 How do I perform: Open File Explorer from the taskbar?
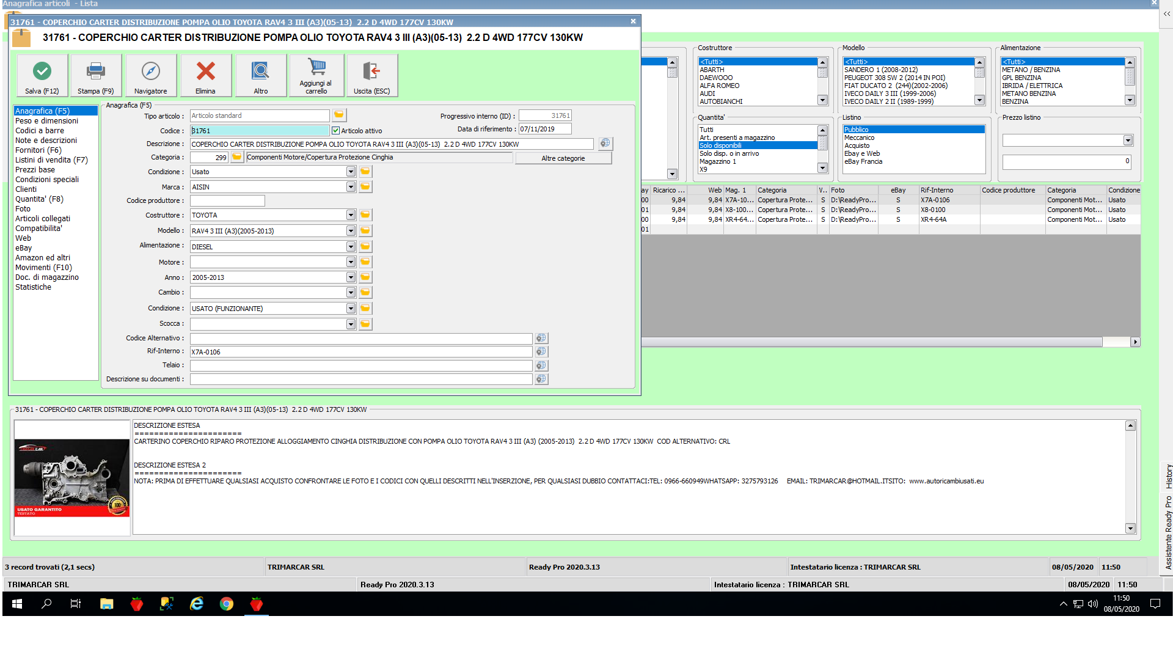point(107,604)
